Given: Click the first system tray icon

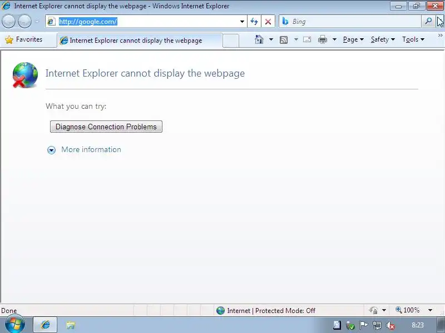Looking at the screenshot, I should coord(337,325).
